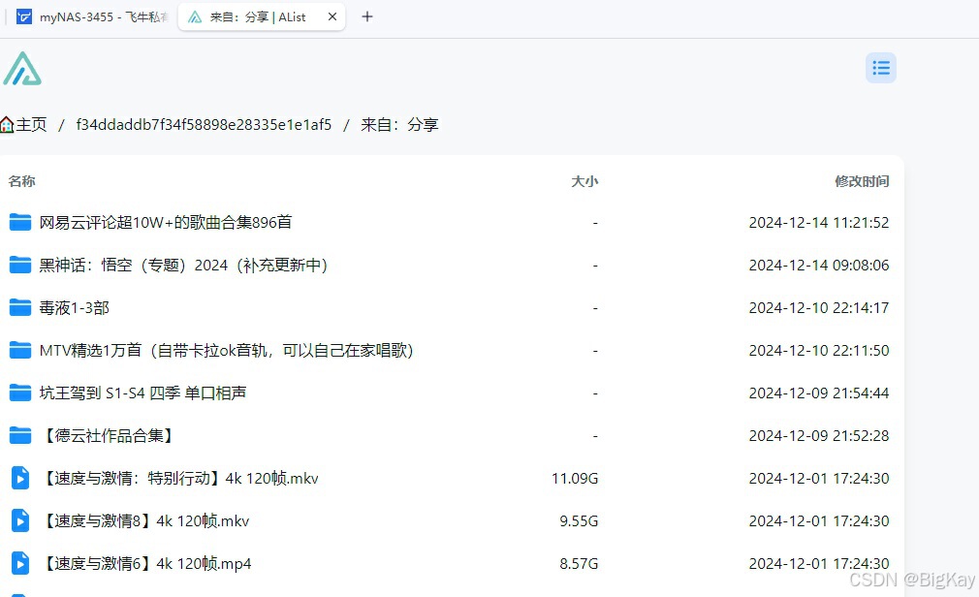This screenshot has height=597, width=979.
Task: Click the size value 8.57G
Action: pos(579,563)
